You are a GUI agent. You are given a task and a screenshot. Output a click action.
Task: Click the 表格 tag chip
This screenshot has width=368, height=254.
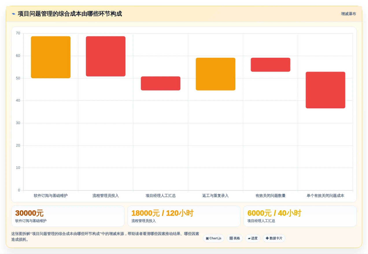click(x=235, y=238)
